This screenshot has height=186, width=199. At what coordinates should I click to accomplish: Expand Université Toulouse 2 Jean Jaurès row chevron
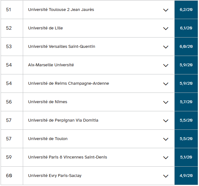(x=166, y=10)
